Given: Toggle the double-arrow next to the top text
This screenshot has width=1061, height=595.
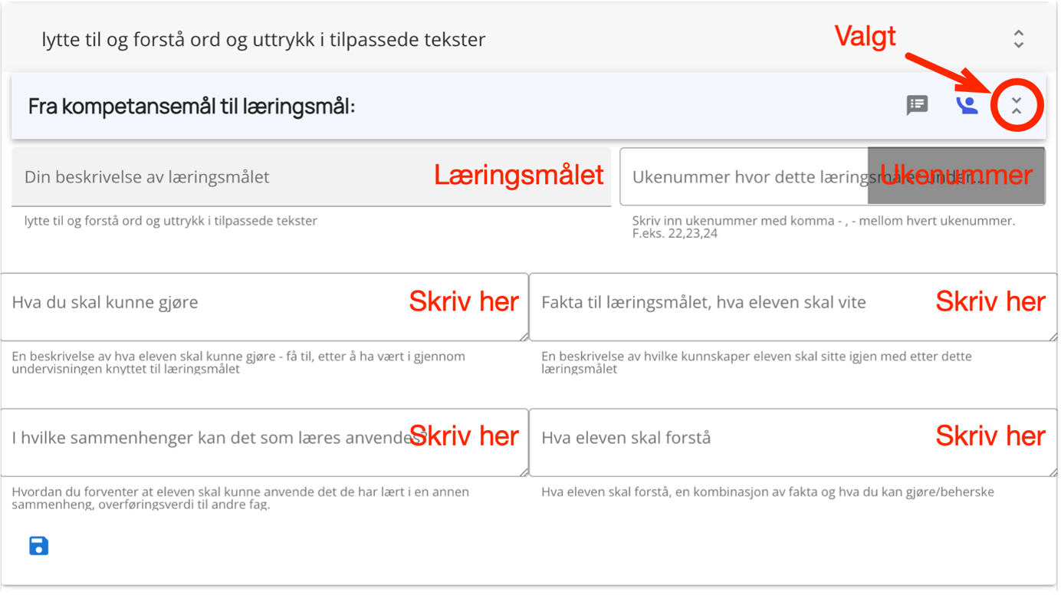Looking at the screenshot, I should pyautogui.click(x=1018, y=38).
